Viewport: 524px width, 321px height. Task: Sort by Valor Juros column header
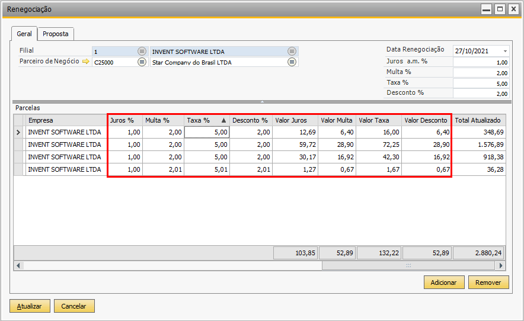click(295, 120)
